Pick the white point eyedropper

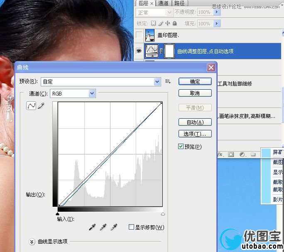114,227
